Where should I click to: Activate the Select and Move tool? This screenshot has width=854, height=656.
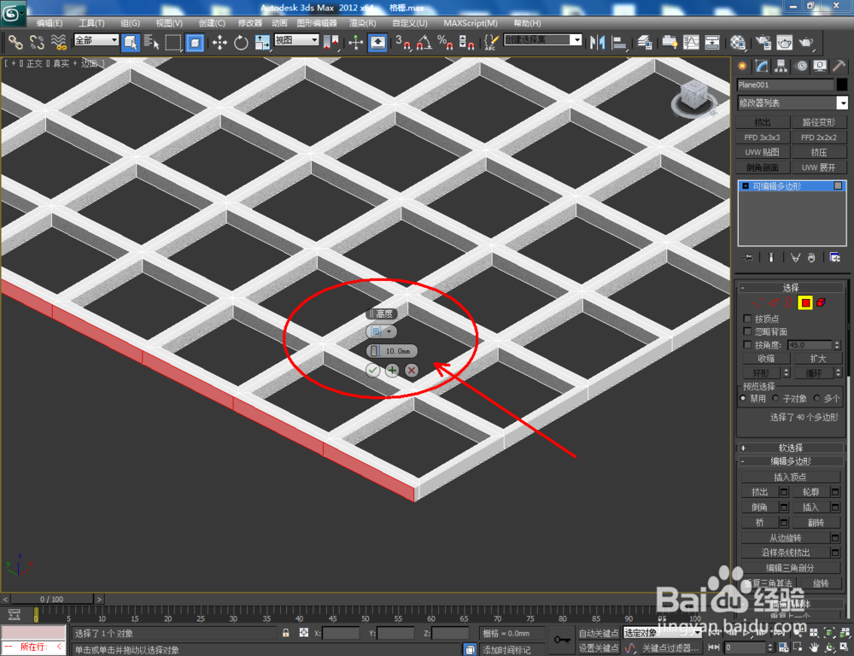coord(219,42)
